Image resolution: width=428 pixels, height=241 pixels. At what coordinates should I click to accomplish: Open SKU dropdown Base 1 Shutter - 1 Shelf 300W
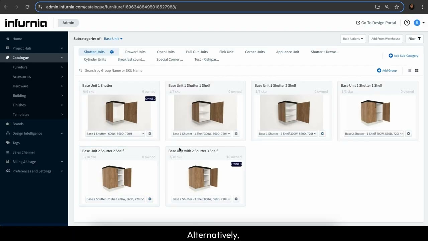[201, 134]
